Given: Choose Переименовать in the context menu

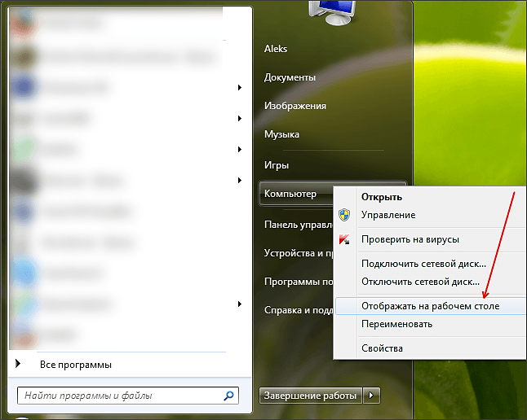Looking at the screenshot, I should point(396,324).
